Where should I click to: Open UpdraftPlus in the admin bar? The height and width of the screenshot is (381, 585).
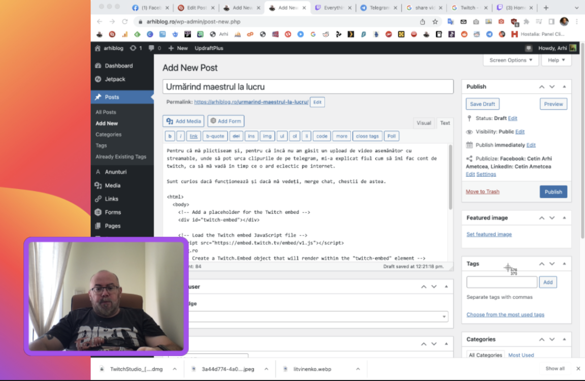pyautogui.click(x=209, y=48)
